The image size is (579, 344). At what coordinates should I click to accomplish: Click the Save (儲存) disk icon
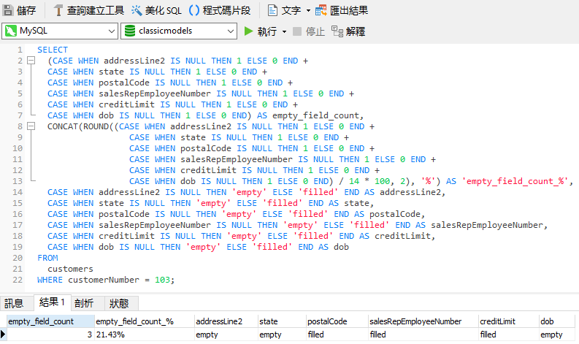tap(8, 10)
